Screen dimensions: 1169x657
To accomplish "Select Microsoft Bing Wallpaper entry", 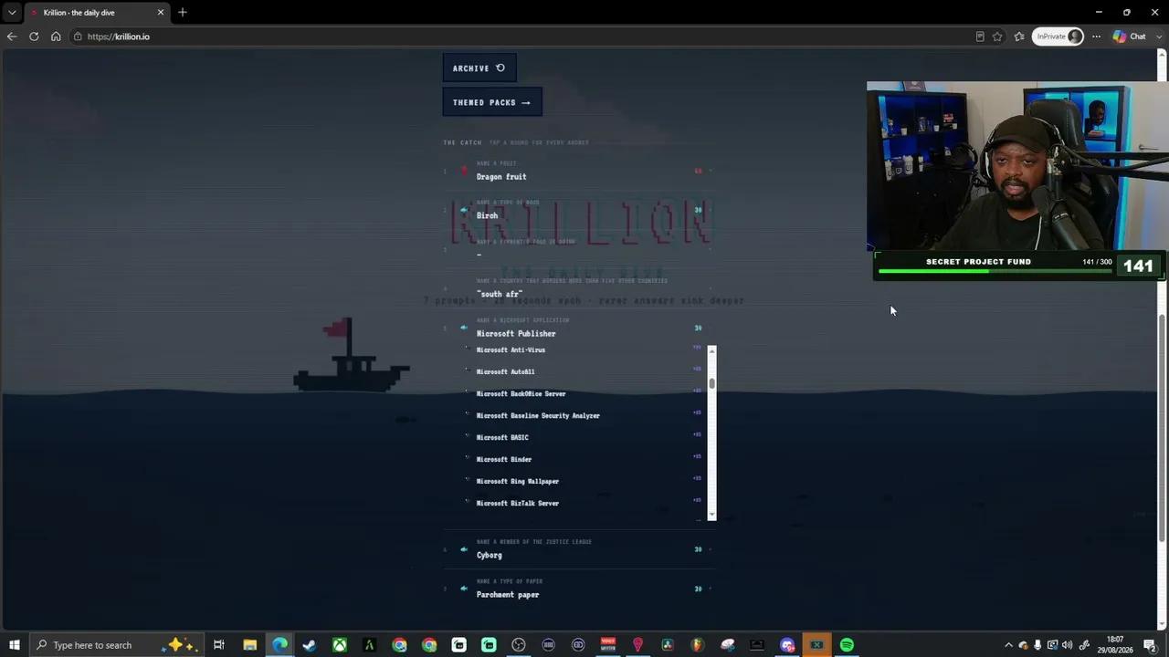I will (x=517, y=482).
